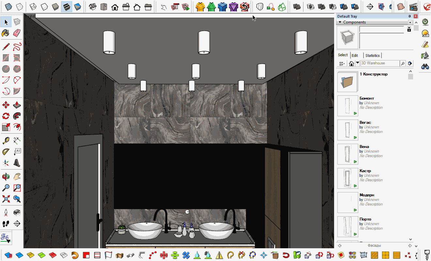Open the component navigation dropdown arrow

point(358,63)
